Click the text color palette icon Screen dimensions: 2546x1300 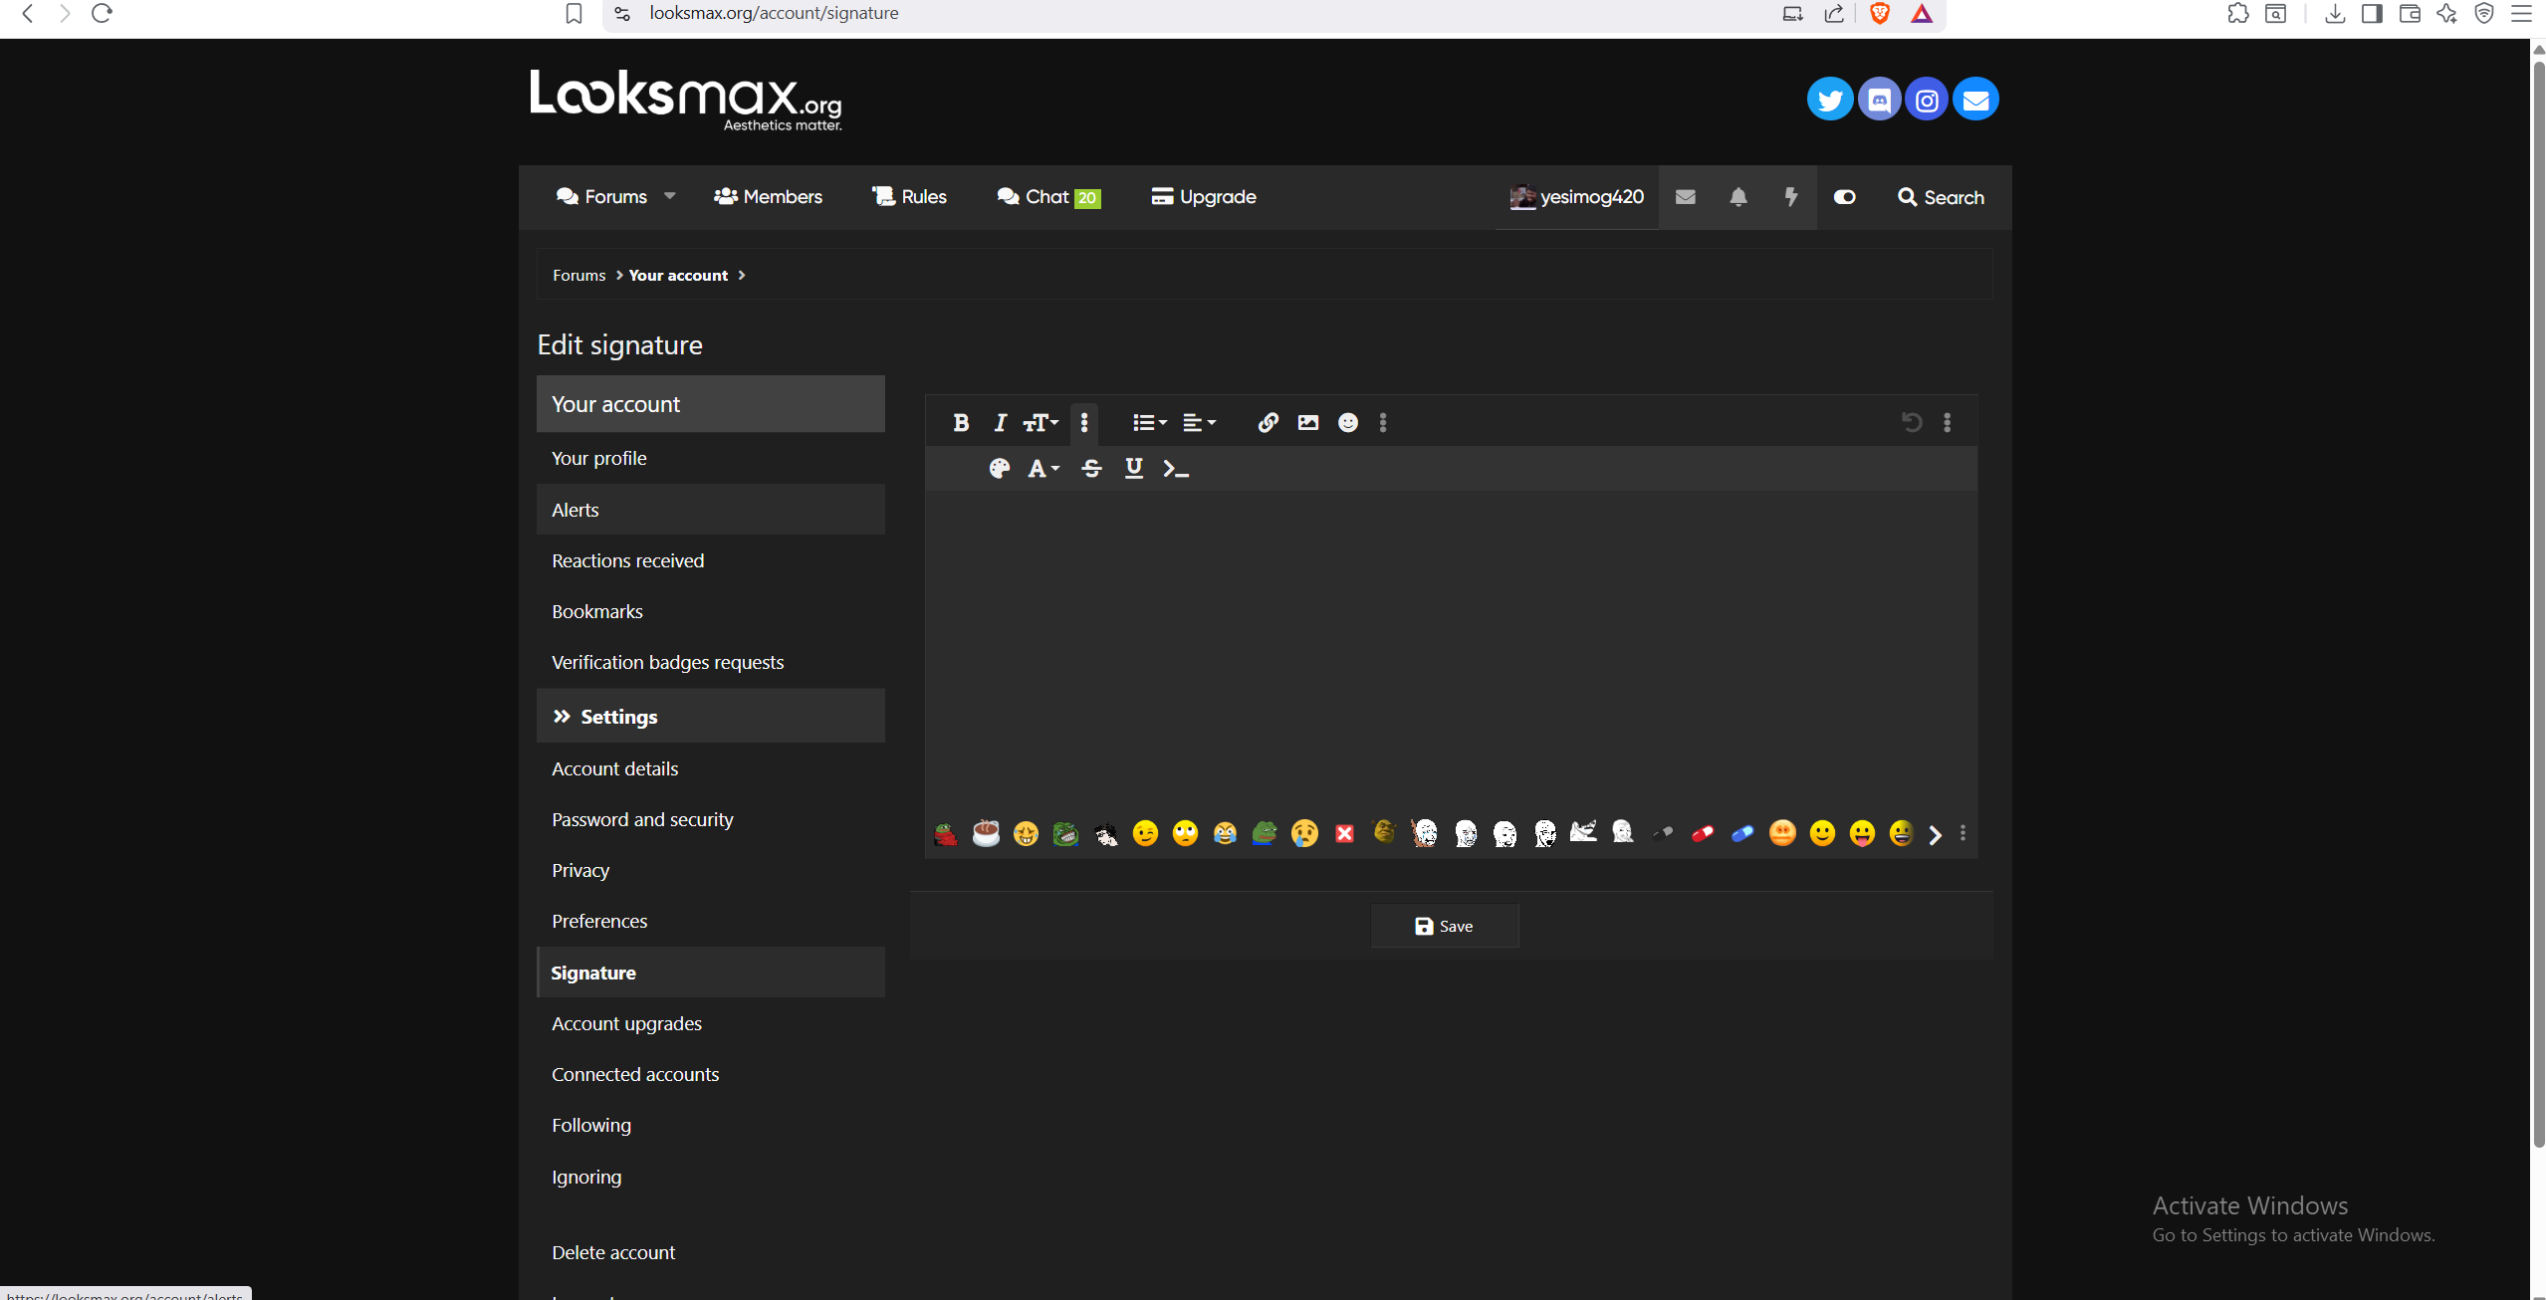[999, 469]
